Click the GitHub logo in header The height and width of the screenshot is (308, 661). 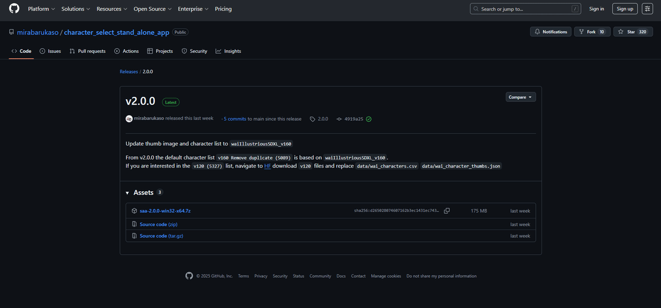(x=14, y=9)
